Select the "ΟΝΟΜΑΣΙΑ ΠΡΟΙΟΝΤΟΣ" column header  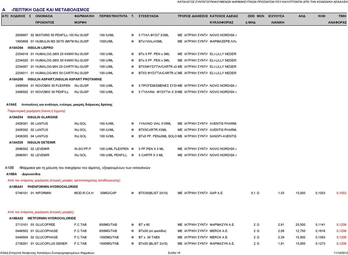(x=45, y=19)
